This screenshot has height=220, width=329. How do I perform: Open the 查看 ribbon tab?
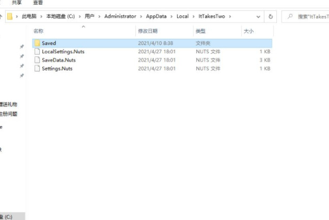[x=38, y=3]
